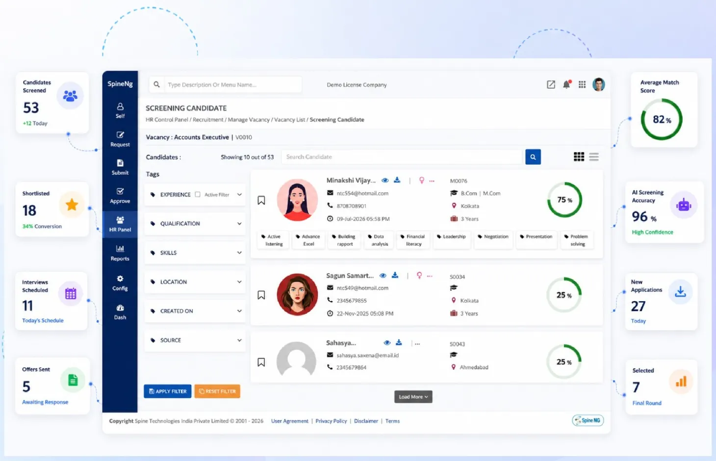The width and height of the screenshot is (716, 461).
Task: Click the Apply Filter button
Action: [168, 391]
